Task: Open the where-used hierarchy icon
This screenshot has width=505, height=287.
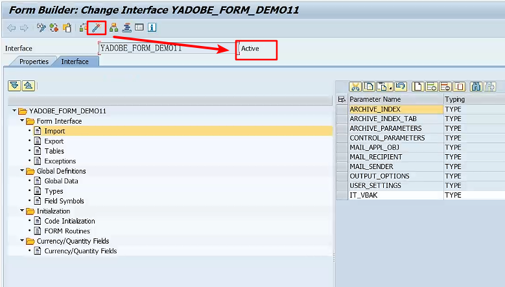Action: (114, 28)
